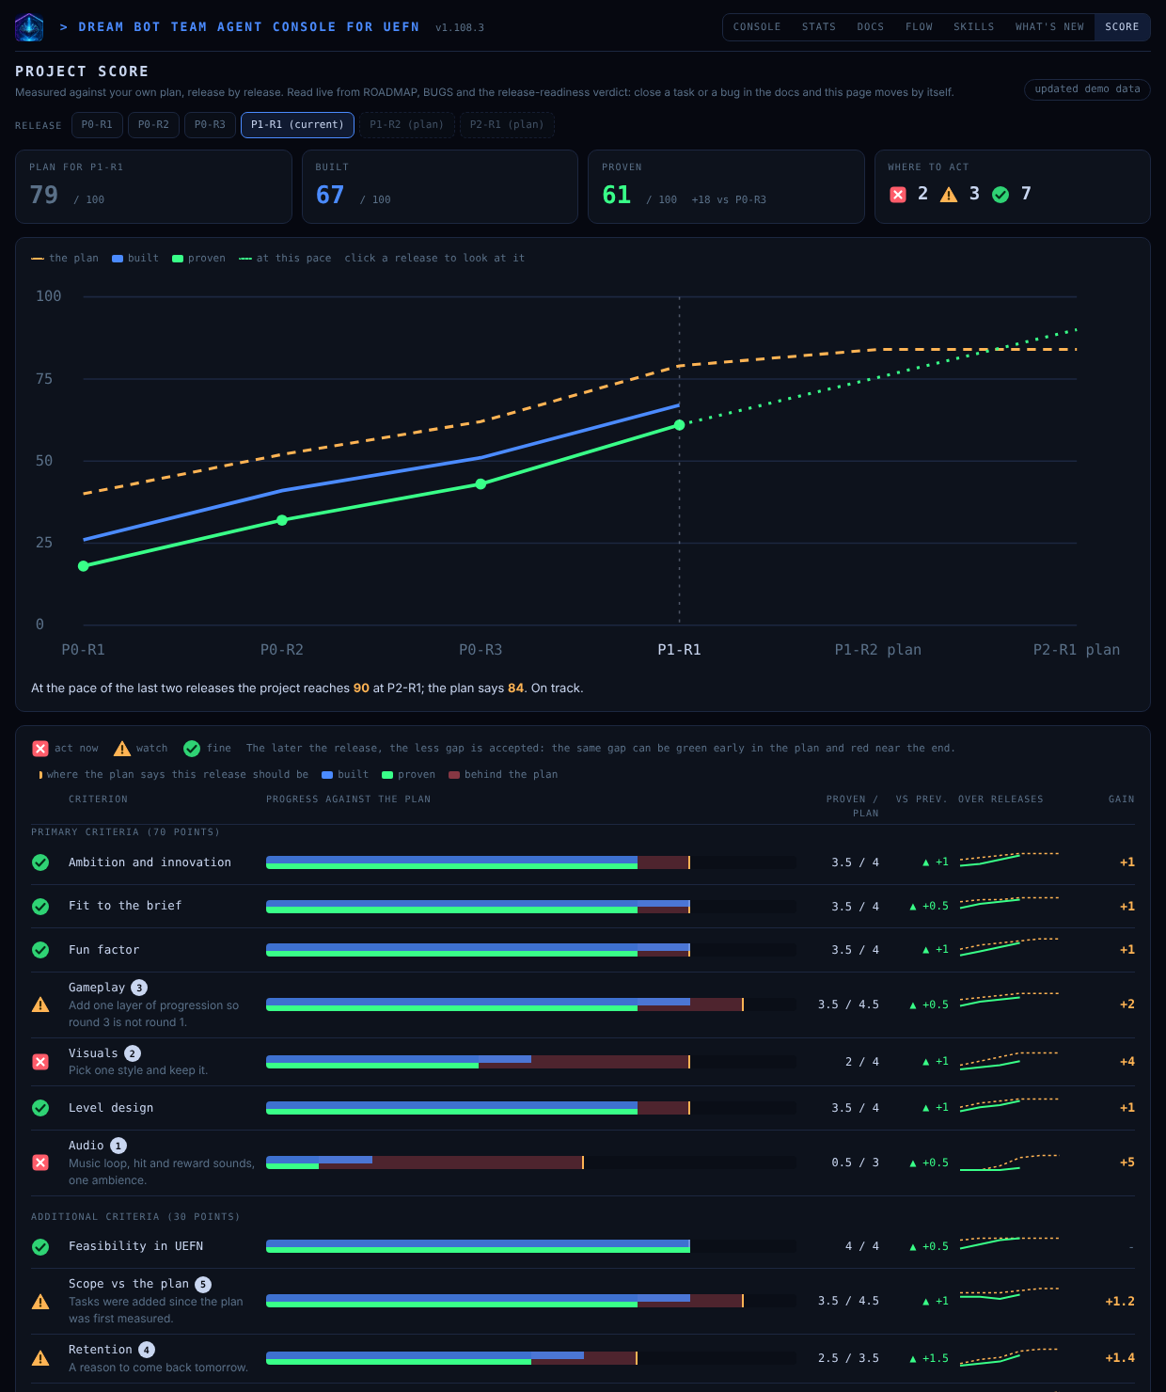Click the green check icon beside Feasibility in UEFN
The width and height of the screenshot is (1166, 1392).
[x=40, y=1246]
